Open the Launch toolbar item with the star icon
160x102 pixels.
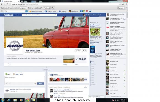coord(36,11)
